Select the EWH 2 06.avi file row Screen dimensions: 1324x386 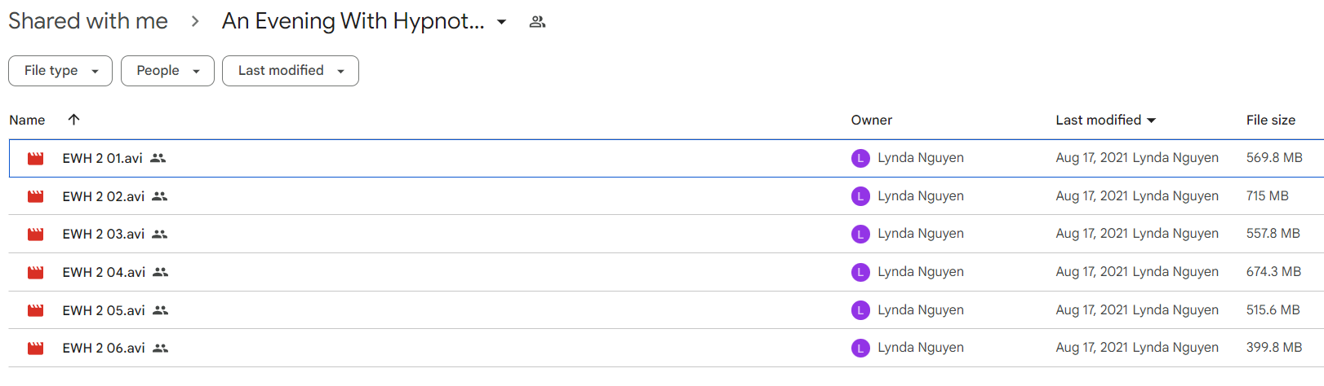(x=666, y=348)
